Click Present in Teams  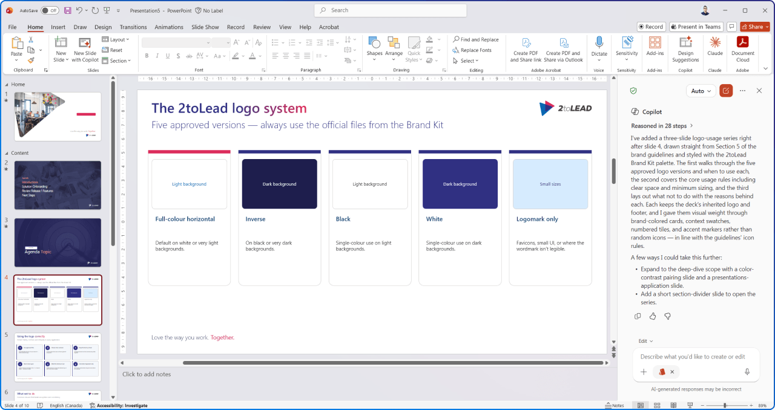pos(695,27)
